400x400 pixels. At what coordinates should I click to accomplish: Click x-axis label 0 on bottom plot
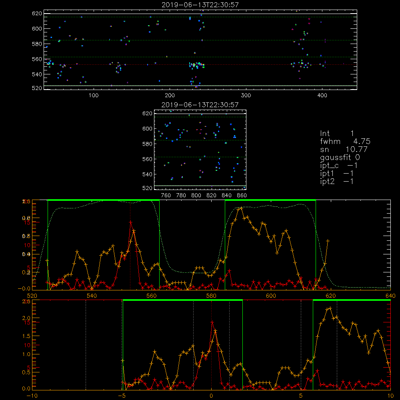pyautogui.click(x=211, y=396)
